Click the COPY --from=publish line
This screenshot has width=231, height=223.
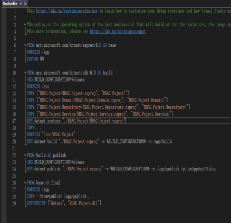click(x=58, y=196)
